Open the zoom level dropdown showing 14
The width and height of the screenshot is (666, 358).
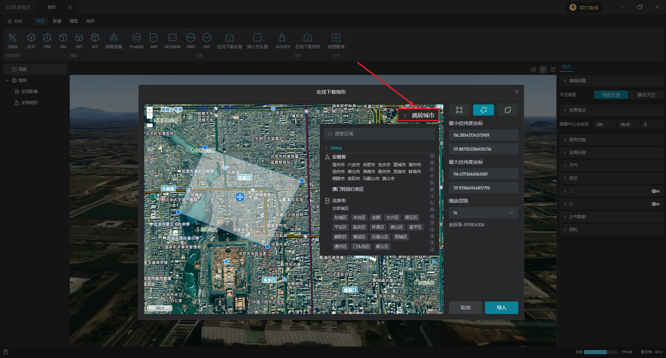pyautogui.click(x=483, y=213)
